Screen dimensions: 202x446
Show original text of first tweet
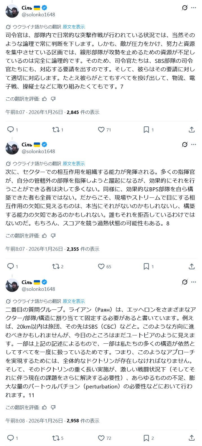tap(74, 27)
